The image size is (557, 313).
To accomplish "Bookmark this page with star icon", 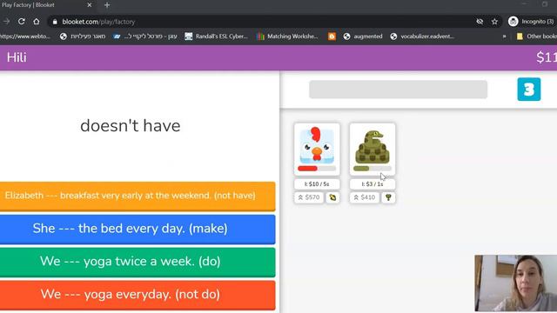I will click(494, 22).
